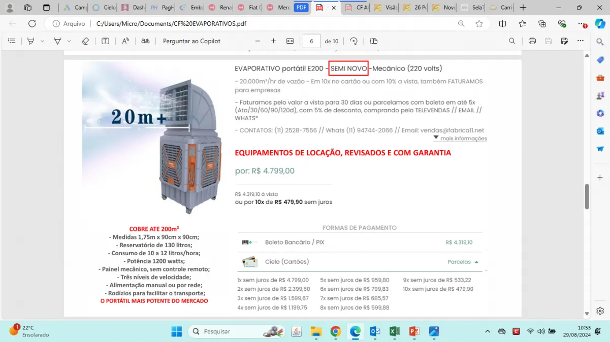This screenshot has width=610, height=342.
Task: Click Perguntar ao Copilot button
Action: pos(191,41)
